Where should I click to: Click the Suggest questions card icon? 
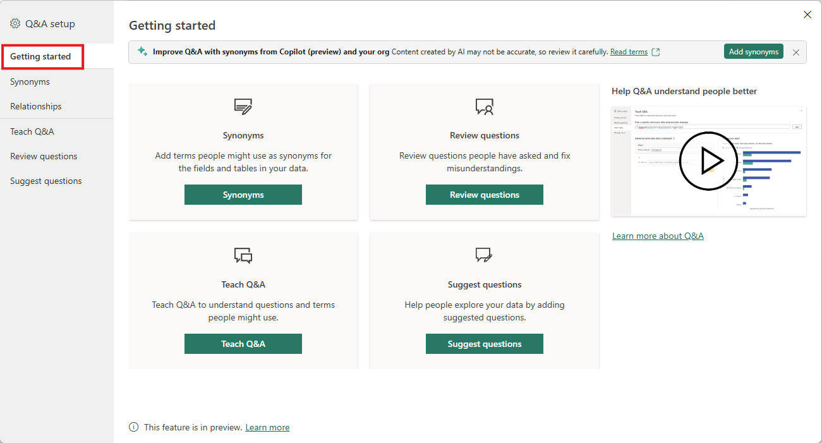point(485,255)
